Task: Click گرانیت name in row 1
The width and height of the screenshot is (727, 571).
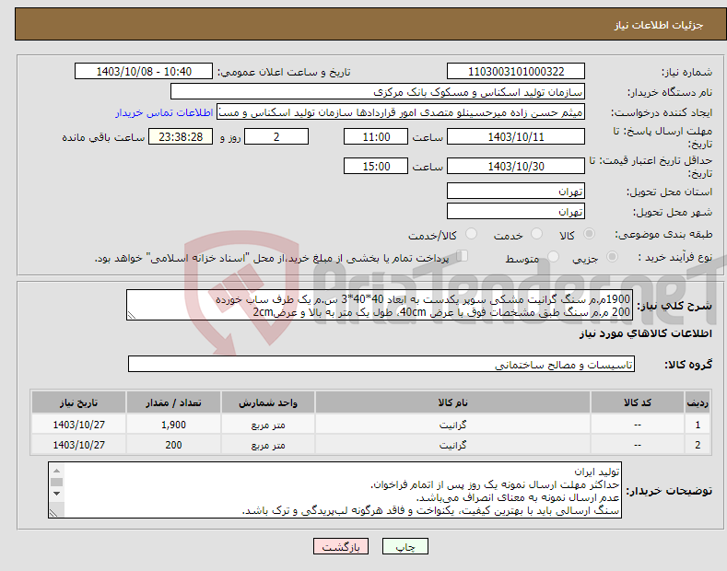Action: [452, 425]
